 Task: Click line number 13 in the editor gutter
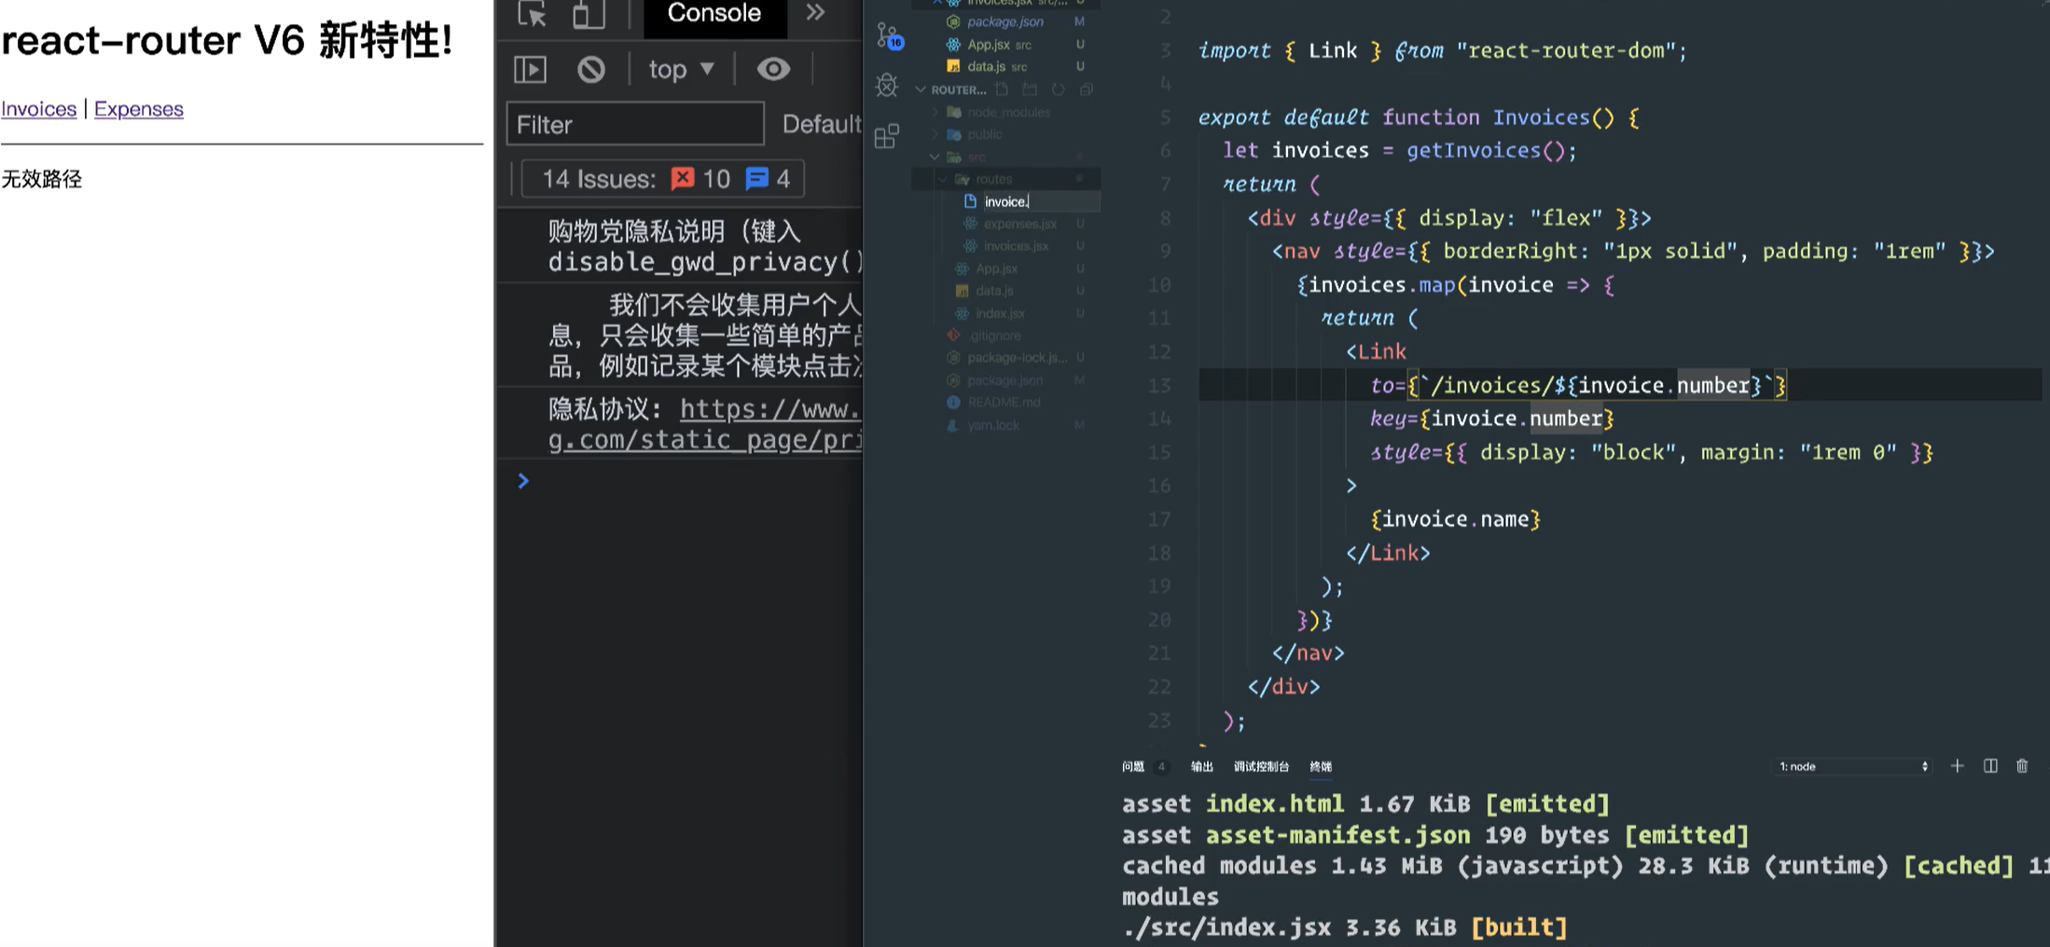point(1159,386)
